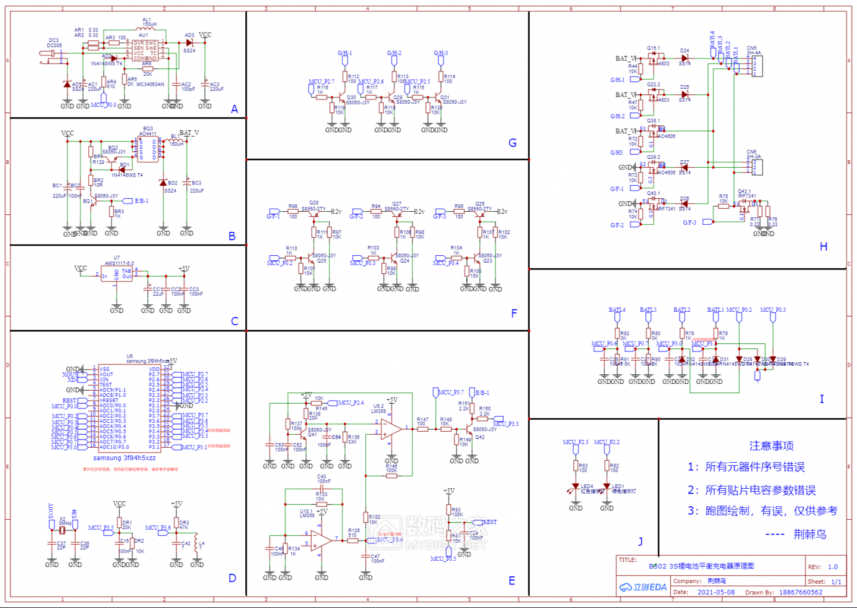The height and width of the screenshot is (608, 857).
Task: Select the Q26 S8550-2TY transistor
Action: [480, 214]
